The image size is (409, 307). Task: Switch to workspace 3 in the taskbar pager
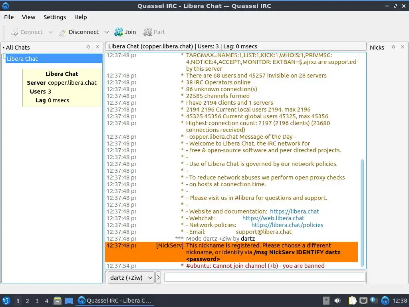pyautogui.click(x=37, y=301)
